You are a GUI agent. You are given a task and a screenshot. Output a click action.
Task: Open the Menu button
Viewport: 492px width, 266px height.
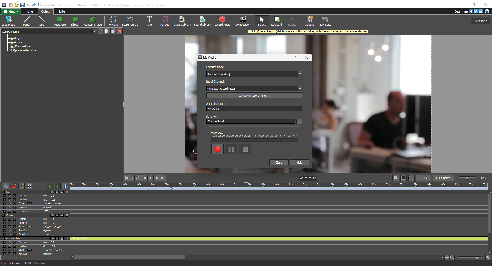pos(11,11)
